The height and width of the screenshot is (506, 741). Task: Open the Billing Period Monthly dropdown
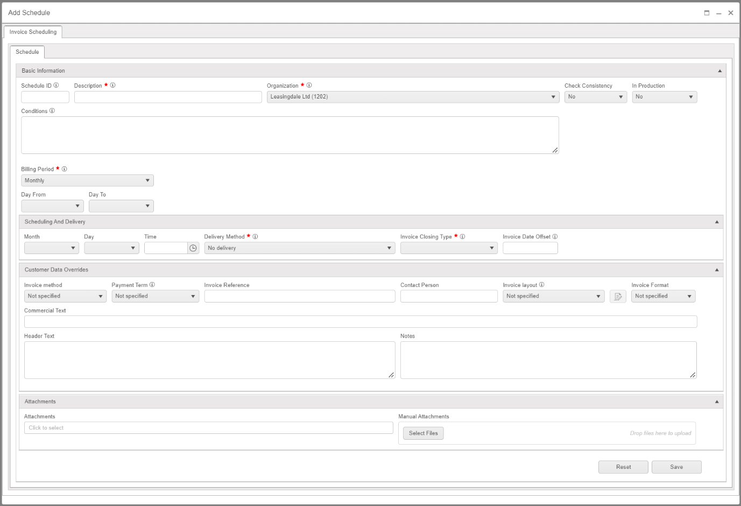point(87,180)
